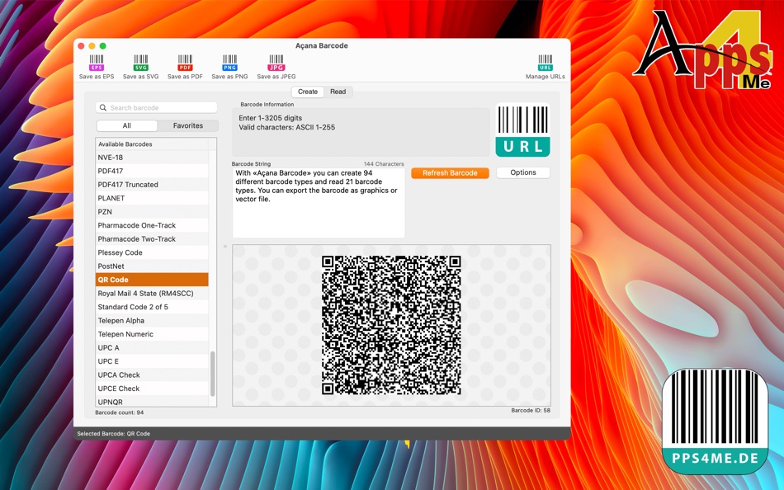Click the magnifier icon in search field
Viewport: 784px width, 490px height.
coord(103,107)
